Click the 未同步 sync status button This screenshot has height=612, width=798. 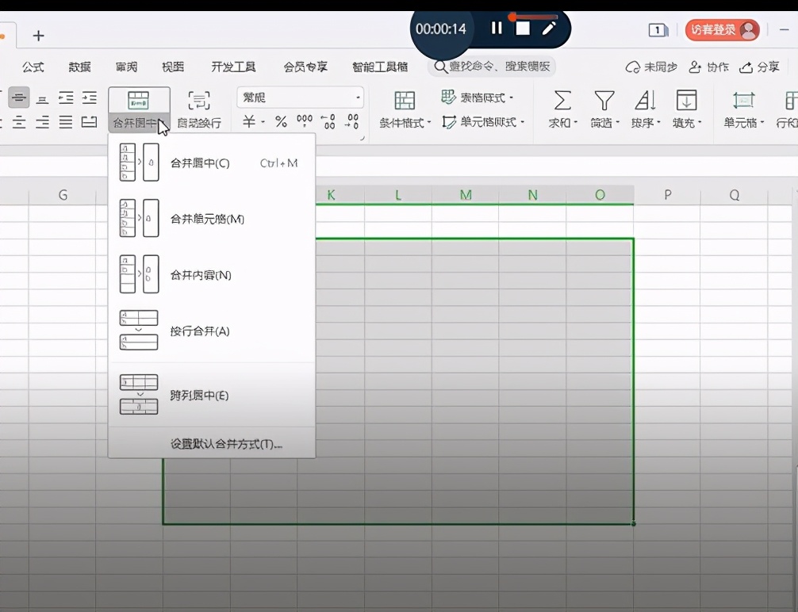[651, 67]
